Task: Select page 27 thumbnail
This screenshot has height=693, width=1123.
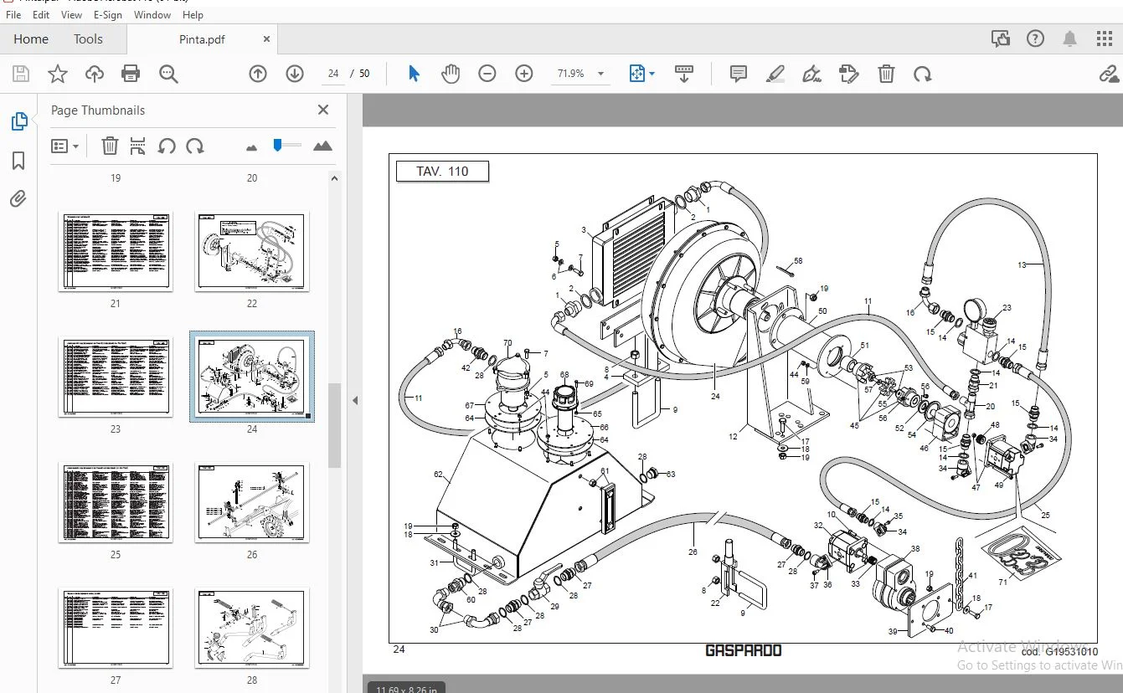Action: pyautogui.click(x=116, y=628)
